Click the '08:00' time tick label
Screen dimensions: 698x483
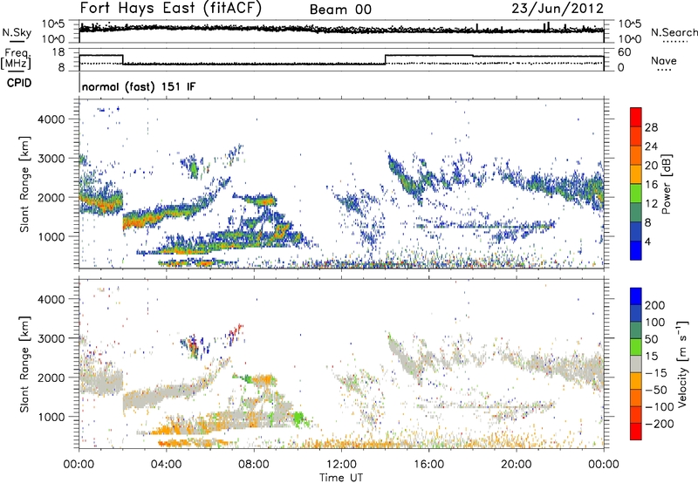tap(254, 465)
